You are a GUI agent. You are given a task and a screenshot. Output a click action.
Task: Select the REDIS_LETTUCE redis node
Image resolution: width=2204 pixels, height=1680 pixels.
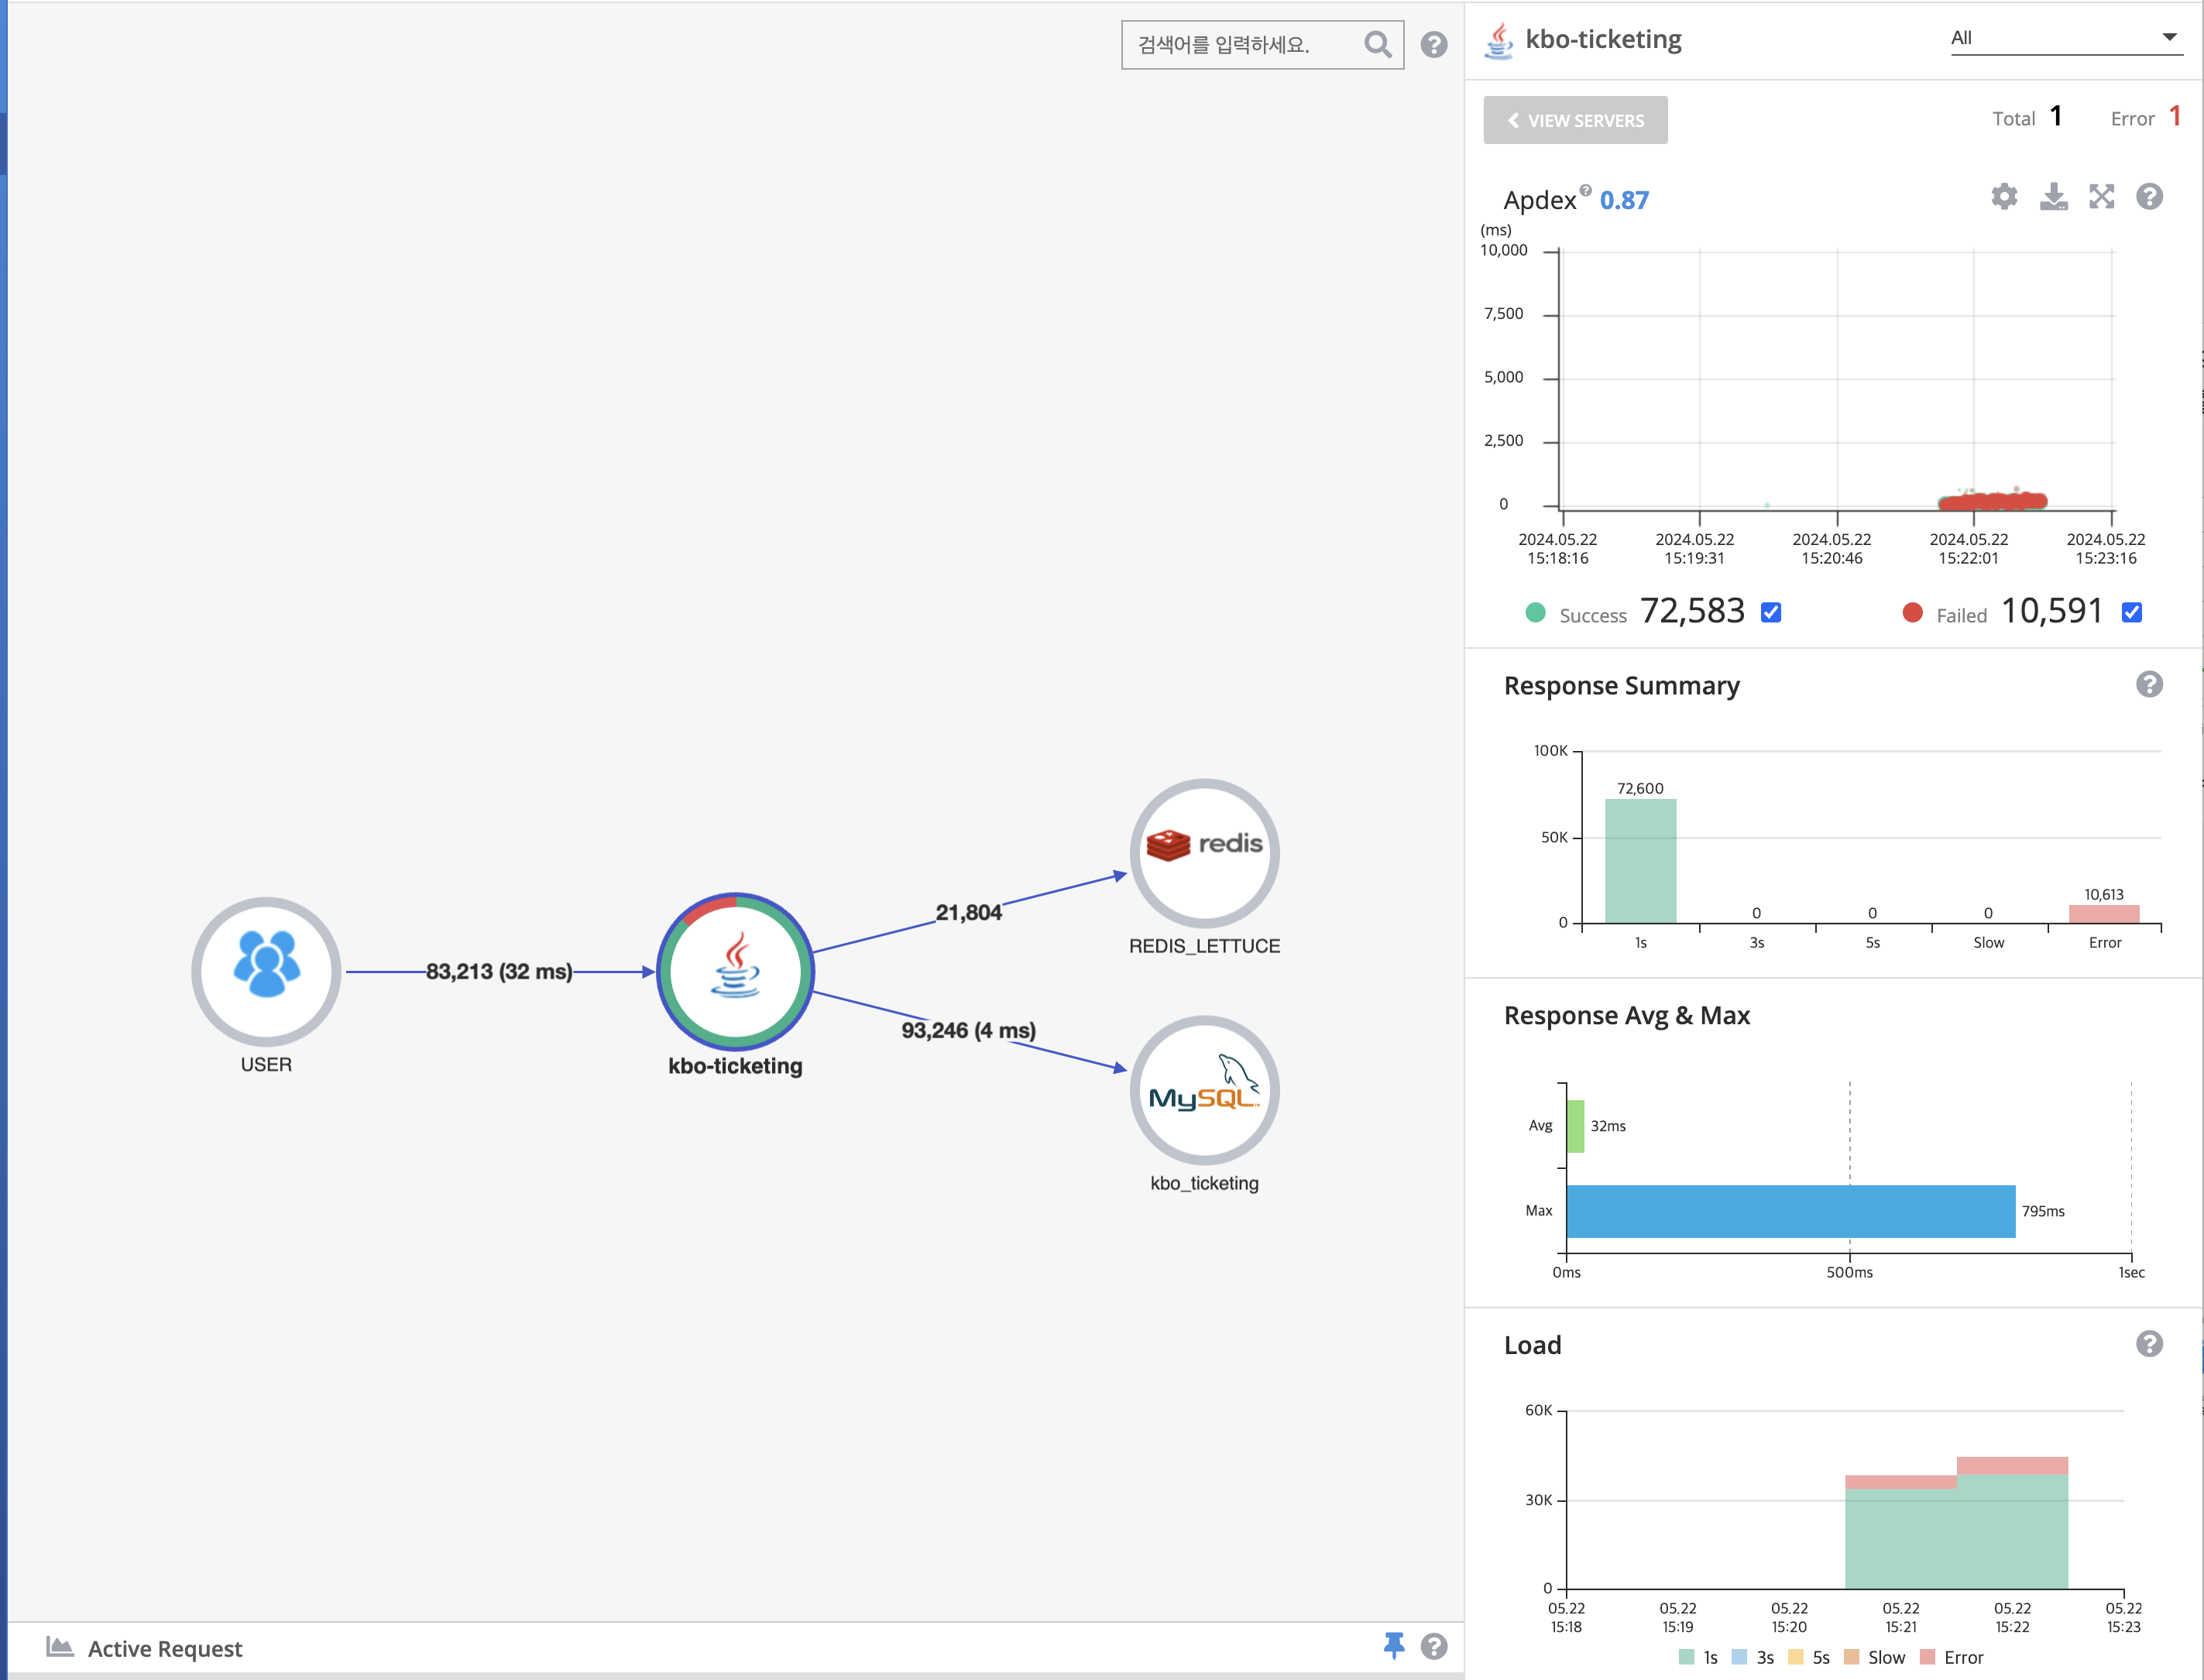tap(1204, 853)
